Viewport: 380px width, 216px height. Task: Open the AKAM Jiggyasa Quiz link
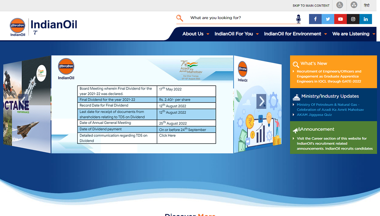click(x=314, y=115)
